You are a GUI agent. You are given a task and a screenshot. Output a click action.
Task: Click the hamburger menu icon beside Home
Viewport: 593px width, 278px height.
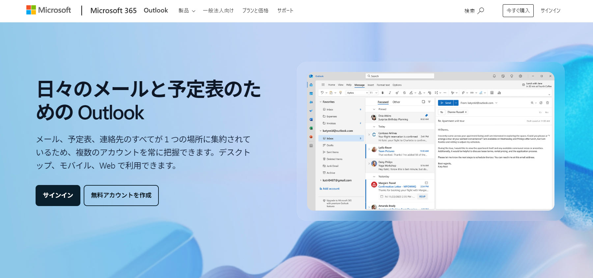click(x=323, y=85)
